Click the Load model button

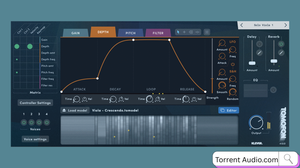pos(75,111)
